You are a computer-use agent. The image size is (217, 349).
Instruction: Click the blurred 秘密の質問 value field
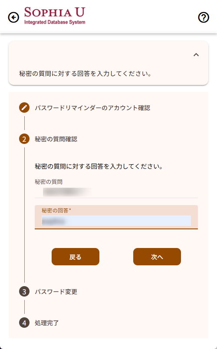[116, 192]
